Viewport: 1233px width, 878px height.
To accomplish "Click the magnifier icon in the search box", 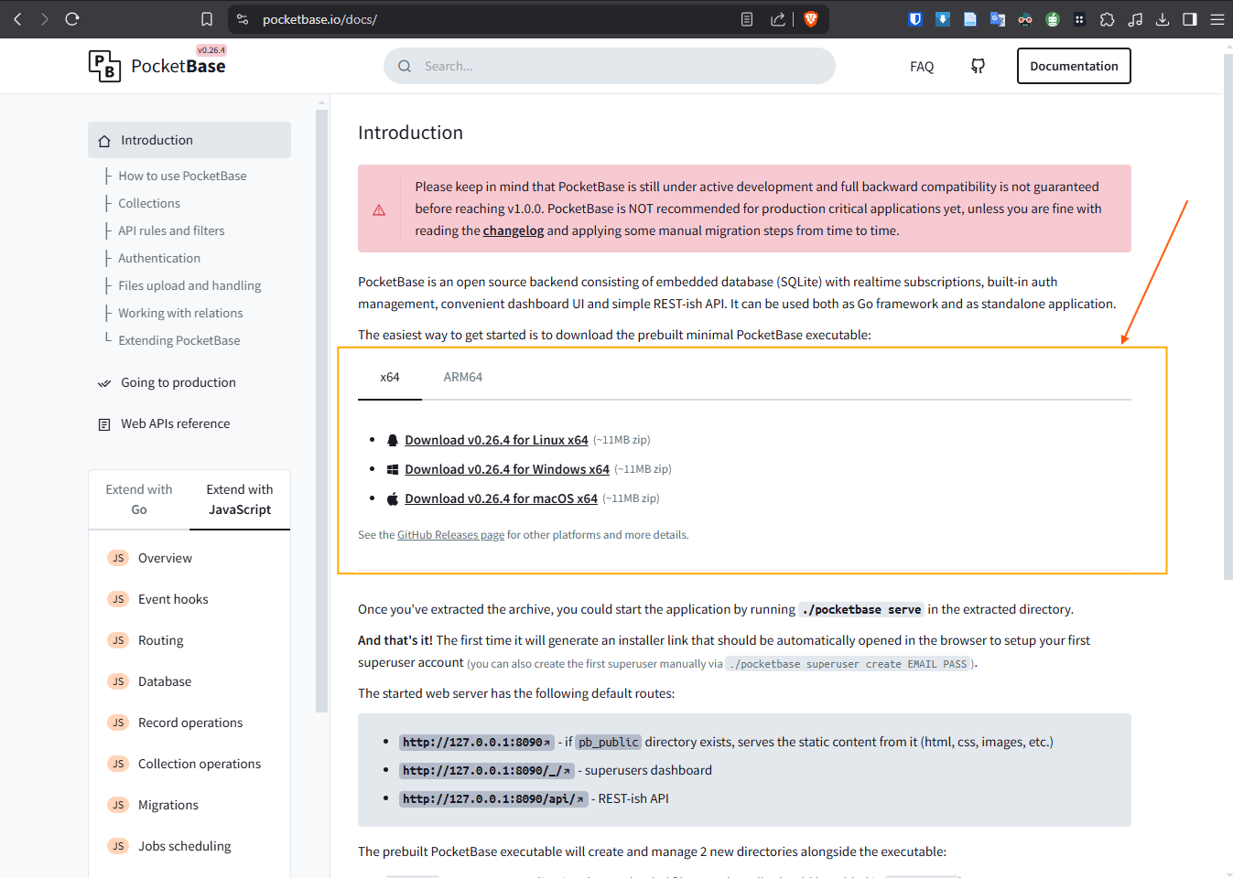I will pyautogui.click(x=405, y=66).
